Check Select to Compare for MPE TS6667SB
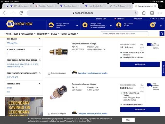Image resolution: width=165 pixels, height=124 pixels. point(49,74)
